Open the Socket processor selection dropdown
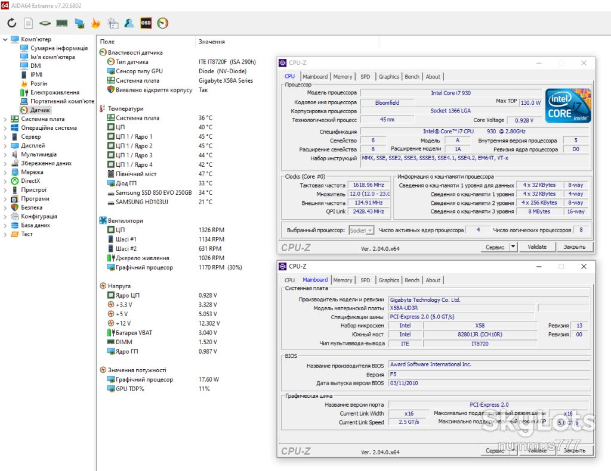 click(x=361, y=230)
